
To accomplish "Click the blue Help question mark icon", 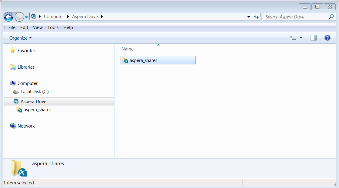I will (327, 38).
